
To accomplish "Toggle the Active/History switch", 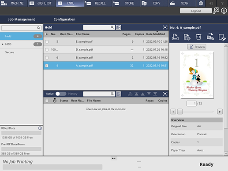I will pyautogui.click(x=61, y=94).
